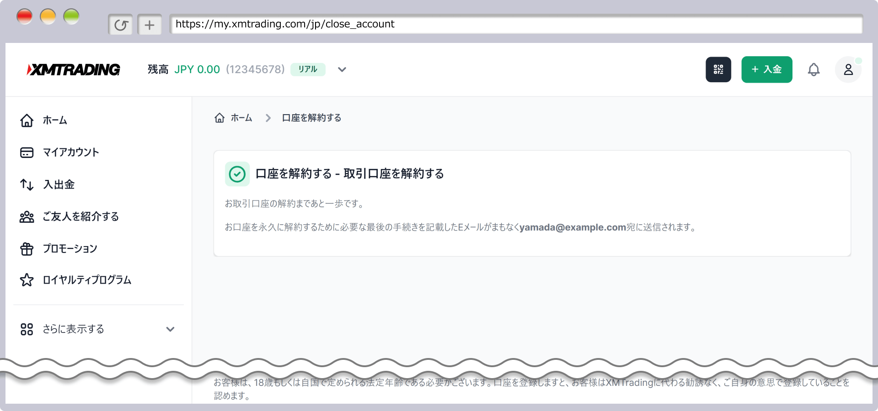Go to ホーム in the sidebar
Viewport: 878px width, 411px height.
coord(55,120)
